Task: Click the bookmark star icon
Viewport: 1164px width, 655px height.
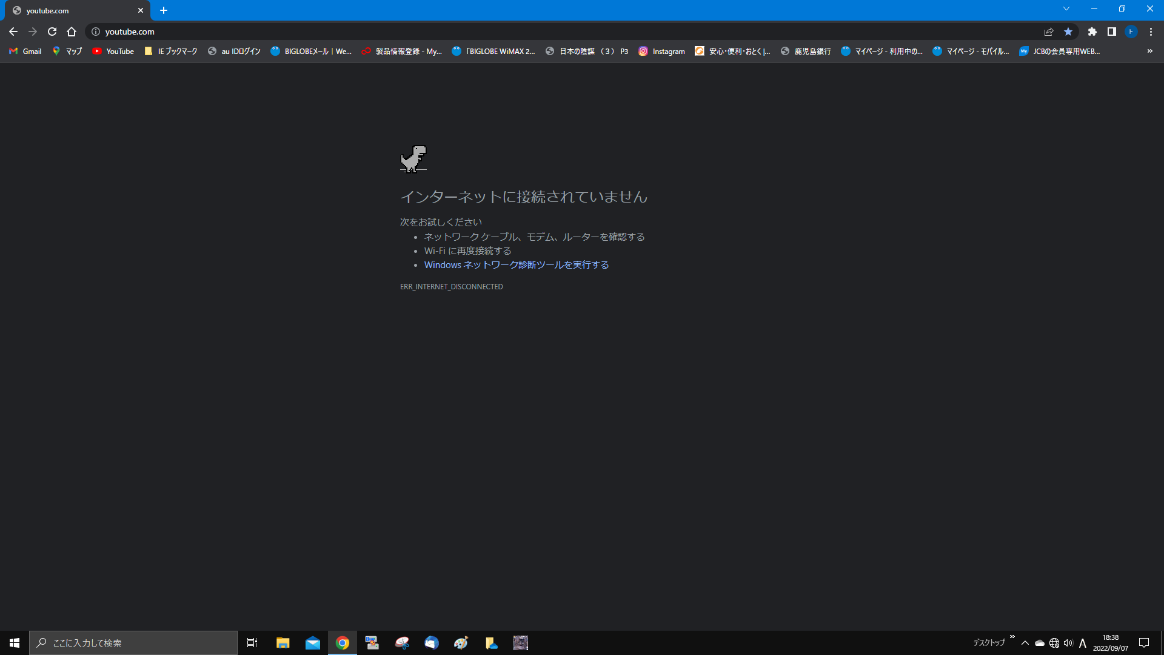Action: click(1068, 32)
